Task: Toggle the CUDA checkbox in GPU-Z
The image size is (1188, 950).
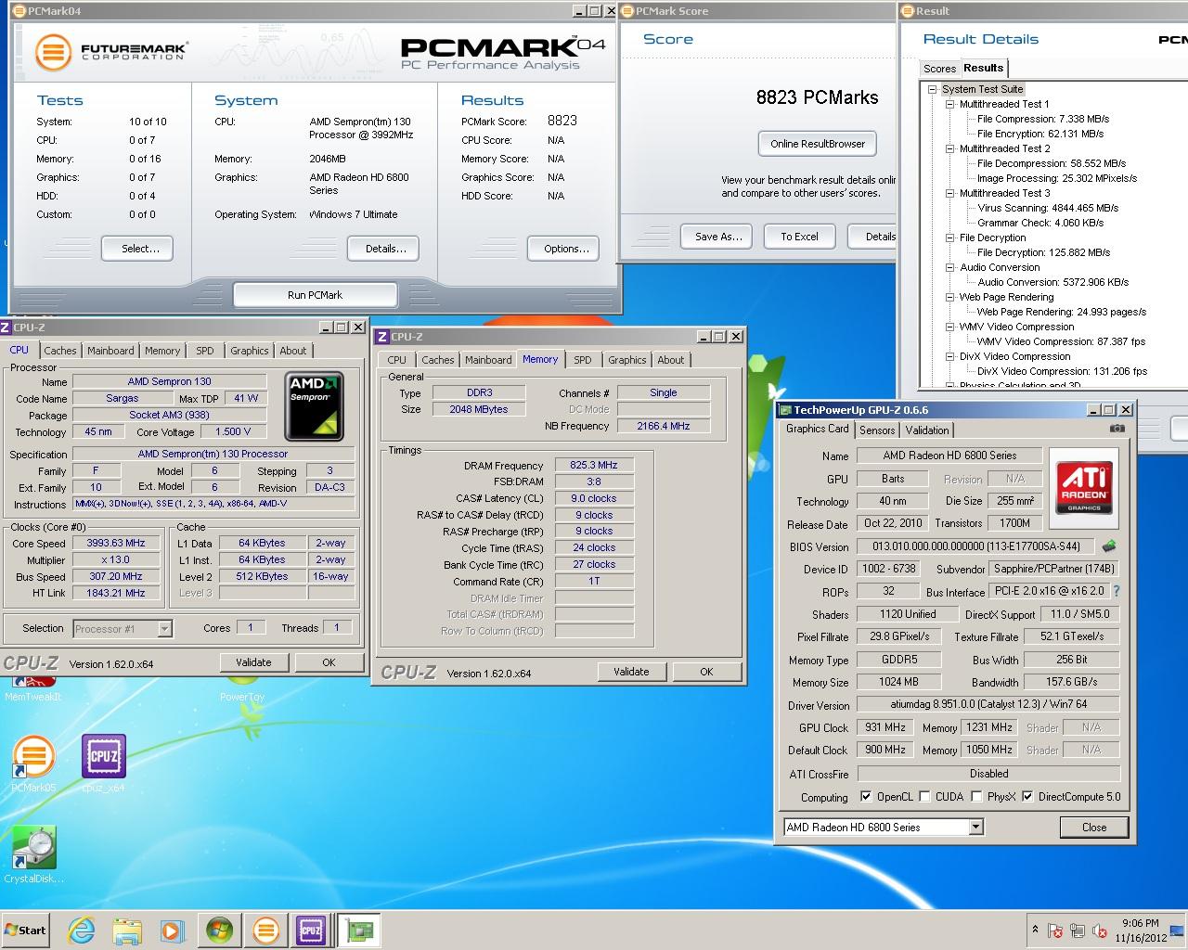Action: [924, 796]
